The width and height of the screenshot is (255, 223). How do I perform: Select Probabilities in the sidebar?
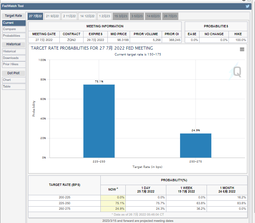point(11,36)
